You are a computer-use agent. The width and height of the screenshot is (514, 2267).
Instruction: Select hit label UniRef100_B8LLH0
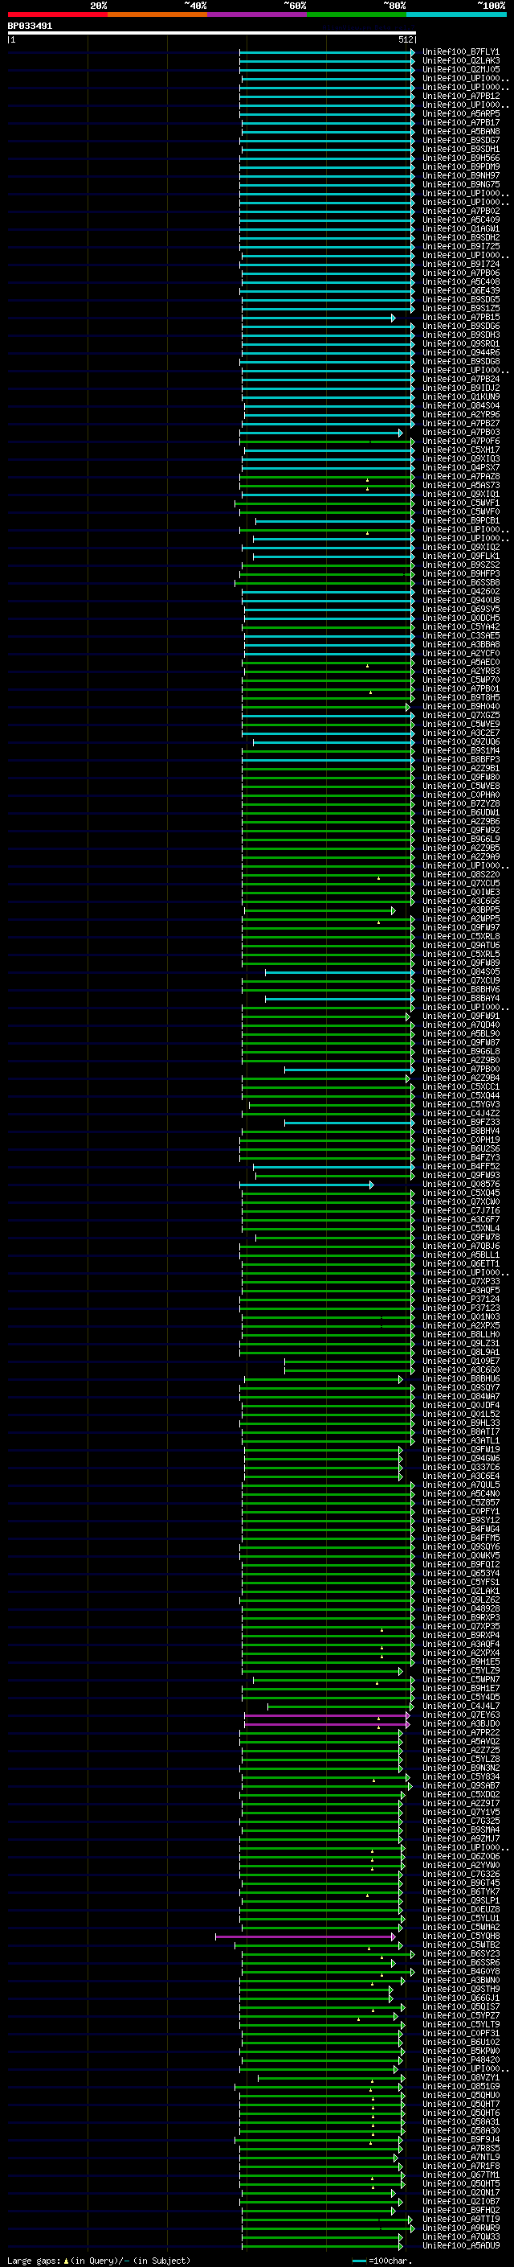tap(460, 1334)
